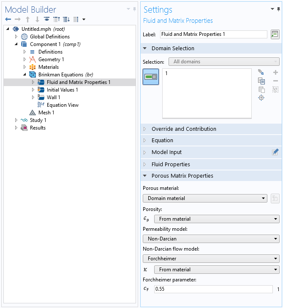Click the Copy Selection icon
The width and height of the screenshot is (283, 308).
(261, 81)
